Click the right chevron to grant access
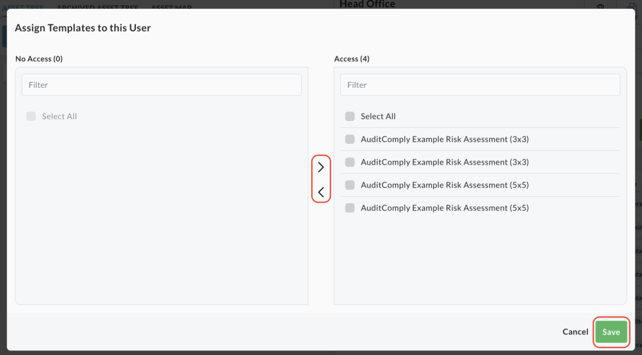The width and height of the screenshot is (642, 355). [x=321, y=167]
